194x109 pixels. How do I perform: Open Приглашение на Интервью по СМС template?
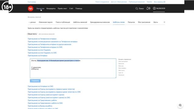click(x=41, y=86)
